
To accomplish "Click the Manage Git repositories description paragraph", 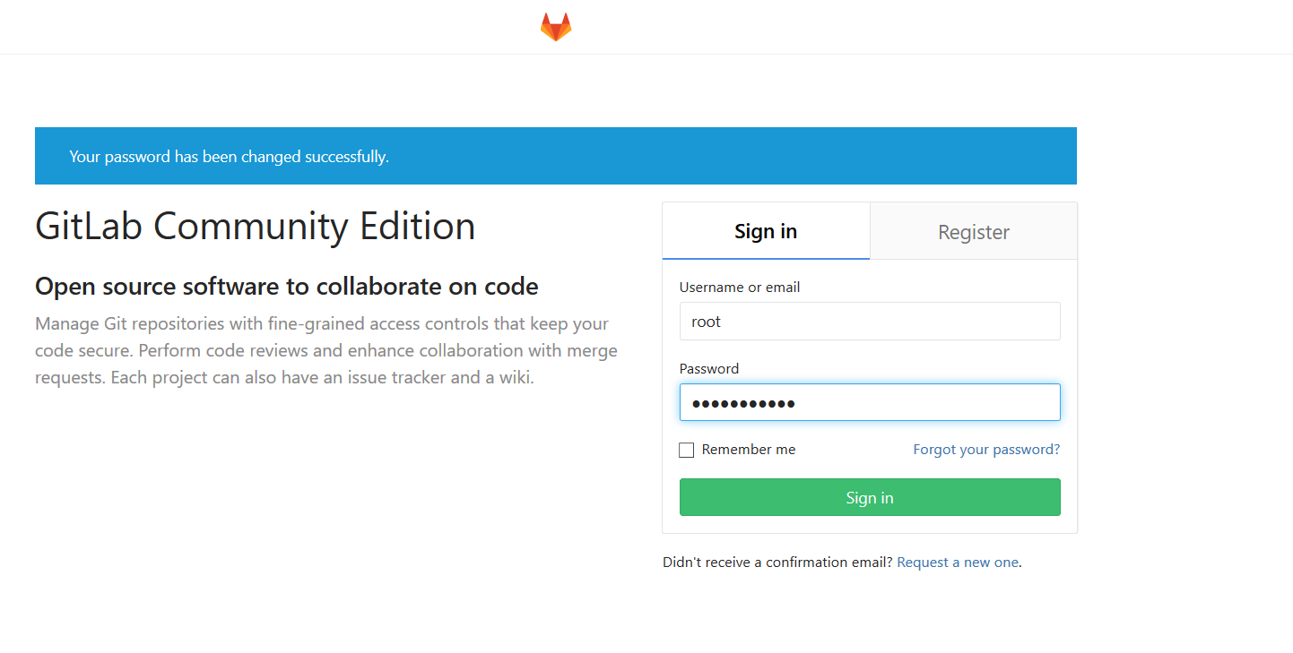I will (x=326, y=350).
